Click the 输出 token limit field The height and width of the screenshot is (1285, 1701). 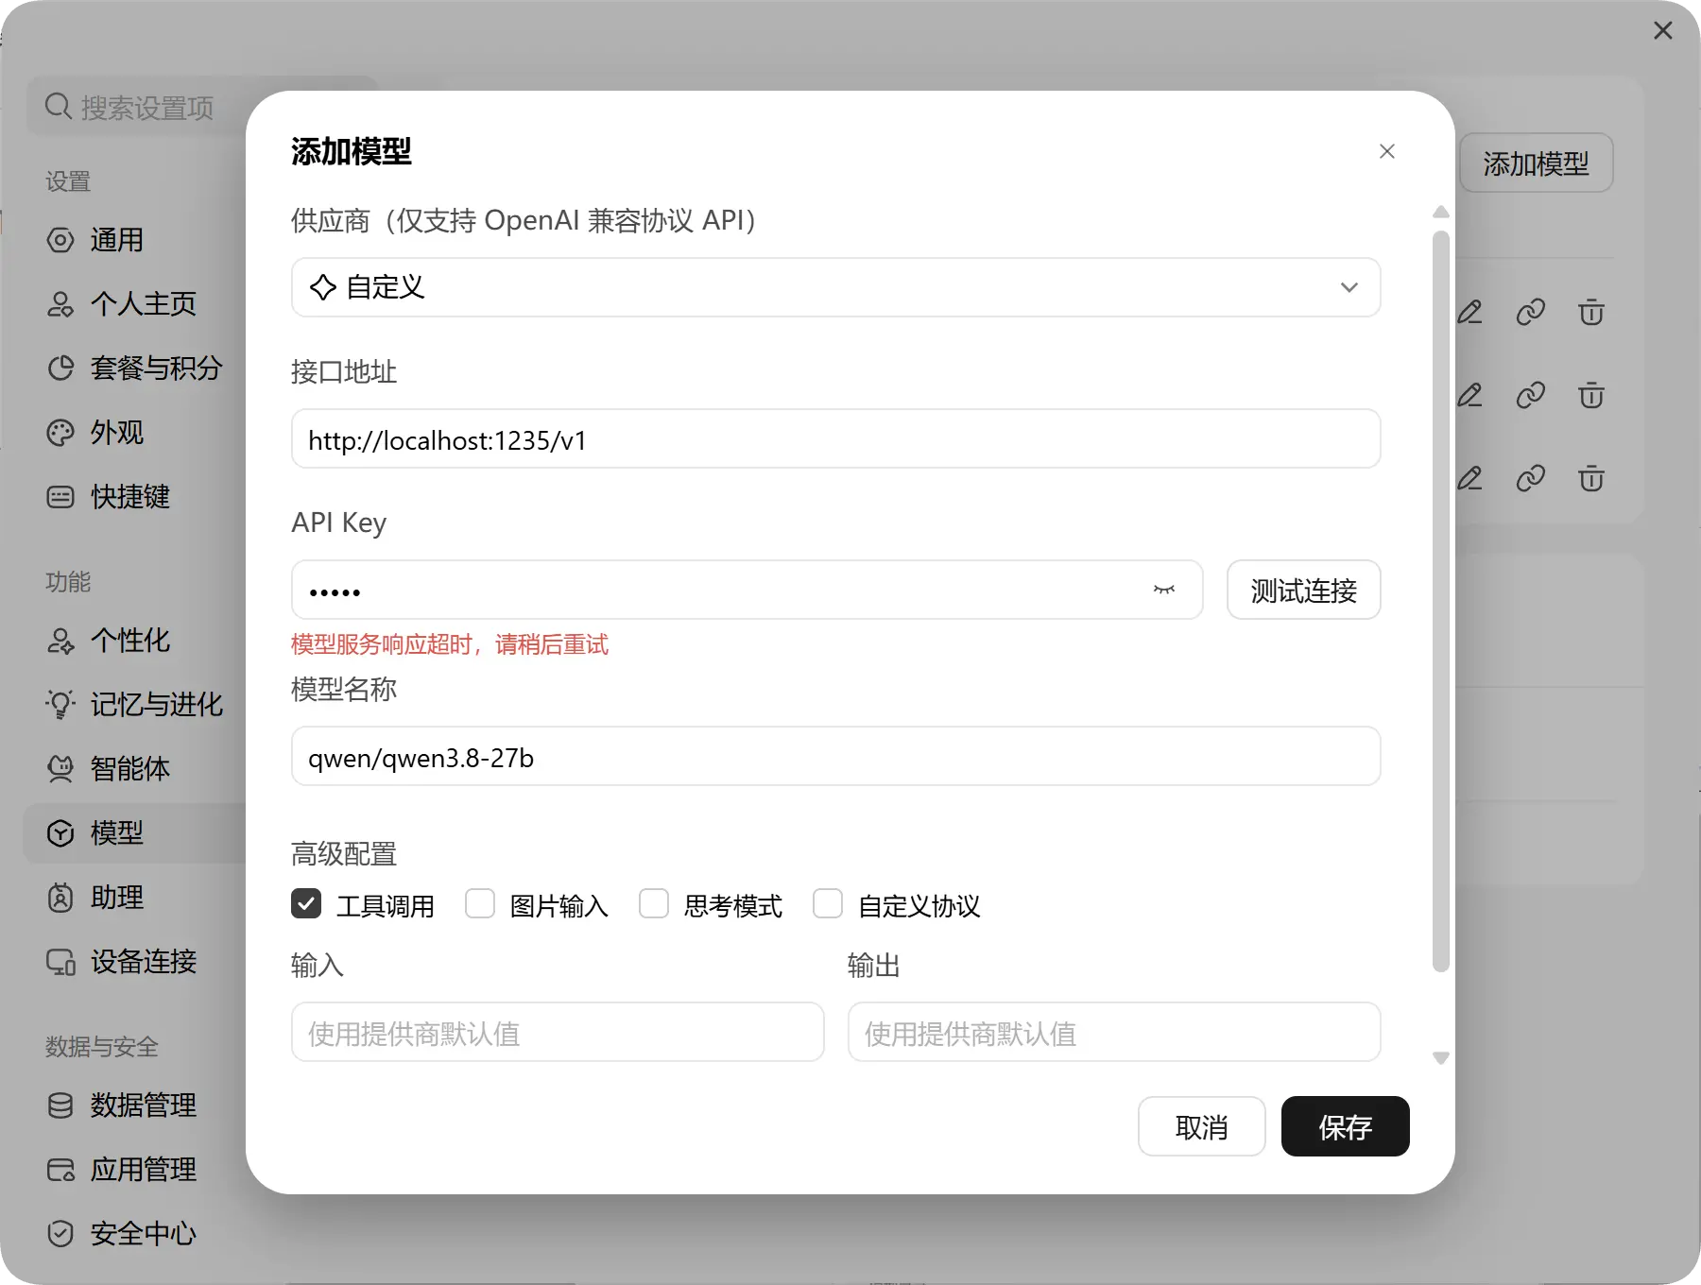point(1114,1033)
